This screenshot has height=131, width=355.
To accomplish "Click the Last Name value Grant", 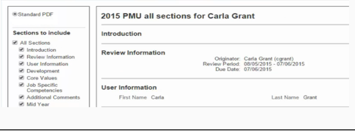I will [x=310, y=97].
